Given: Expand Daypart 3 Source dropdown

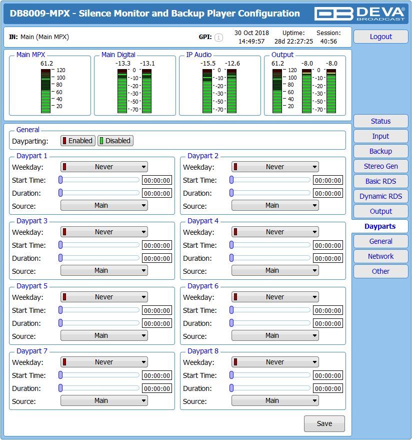Looking at the screenshot, I should tap(104, 270).
